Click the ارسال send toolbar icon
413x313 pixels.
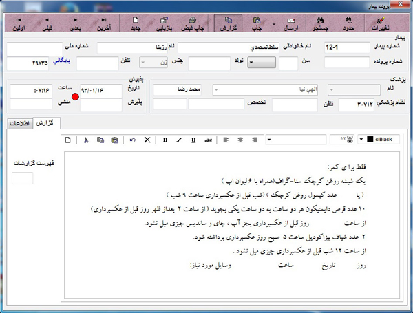click(290, 23)
